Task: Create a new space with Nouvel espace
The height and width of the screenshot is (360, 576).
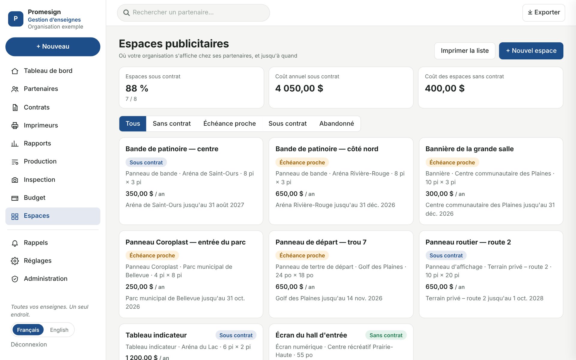Action: tap(531, 51)
